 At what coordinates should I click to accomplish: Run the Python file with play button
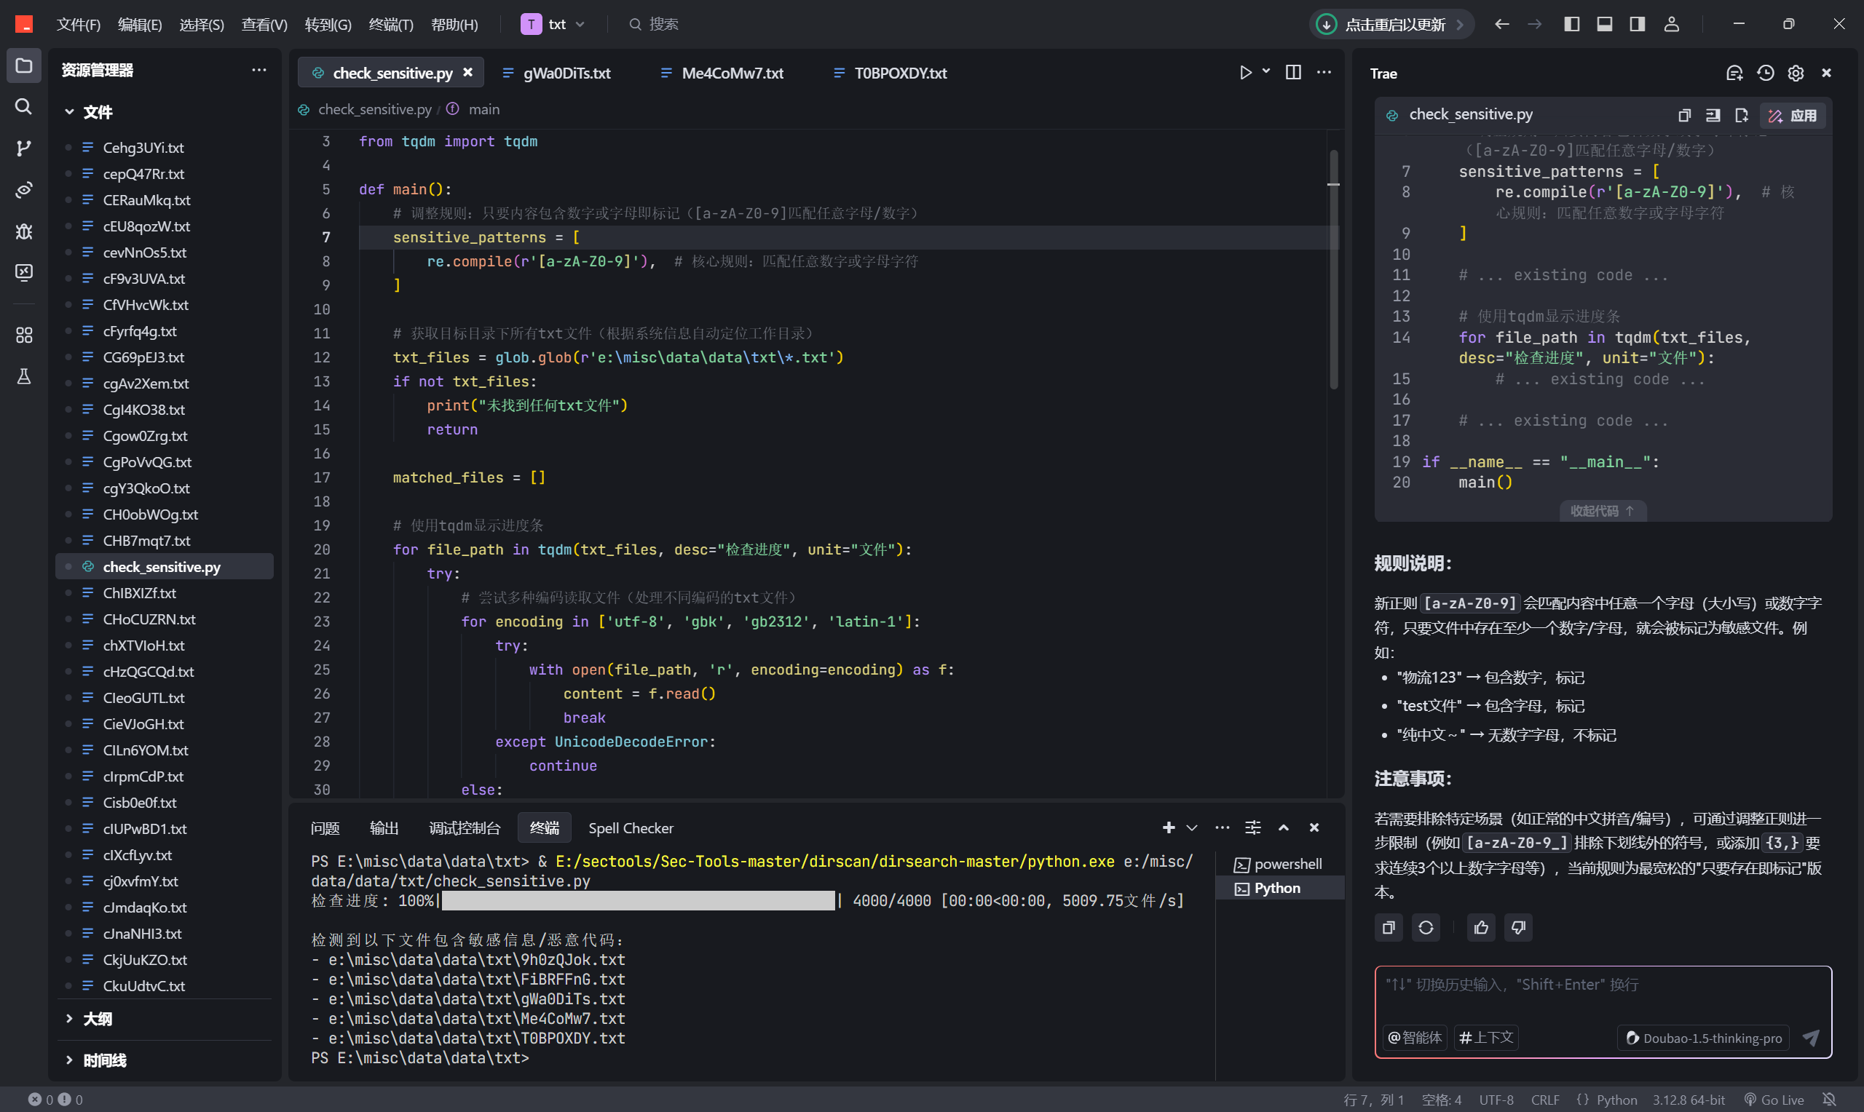pos(1245,73)
